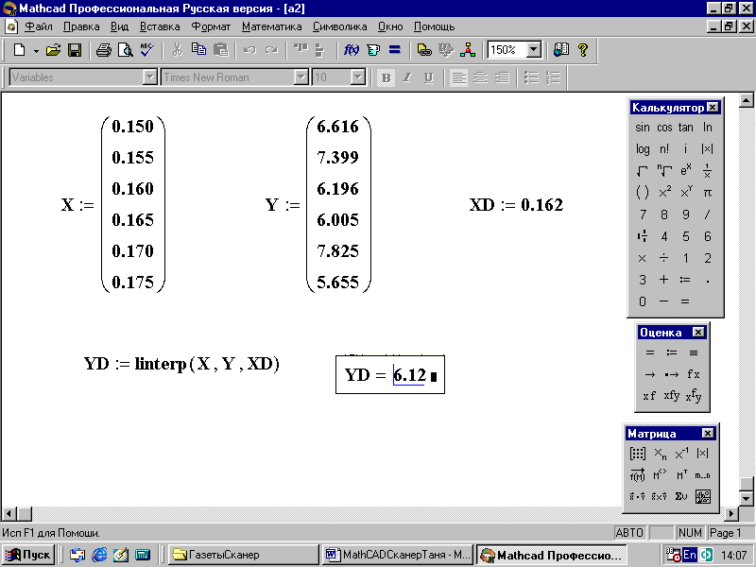Screen dimensions: 756x567
Task: Set align left paragraph button
Action: 458,77
